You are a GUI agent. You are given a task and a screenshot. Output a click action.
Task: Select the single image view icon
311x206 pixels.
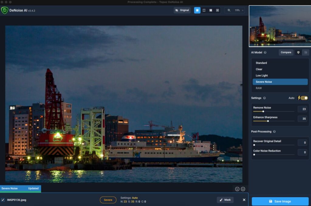click(197, 10)
